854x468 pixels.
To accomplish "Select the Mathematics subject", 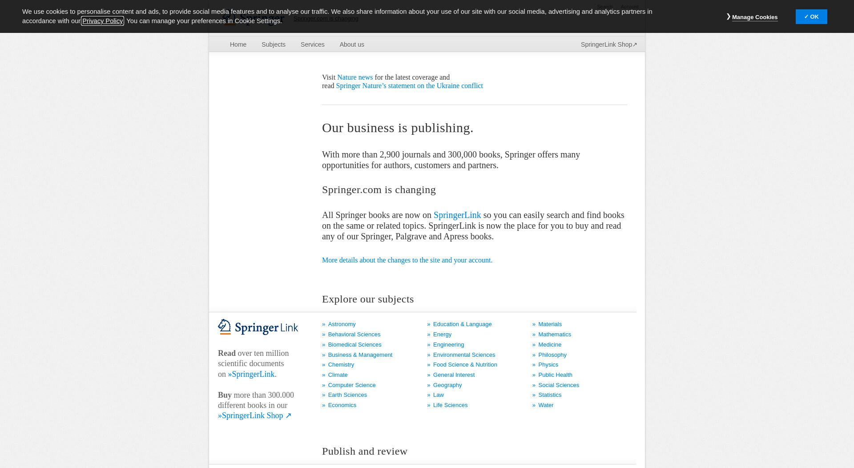I will [x=554, y=335].
